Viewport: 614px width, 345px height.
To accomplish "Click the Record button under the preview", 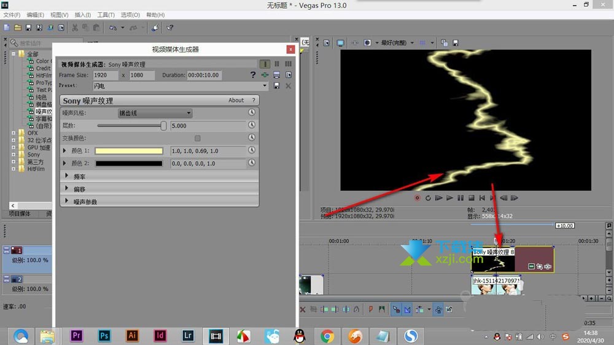I will [418, 198].
